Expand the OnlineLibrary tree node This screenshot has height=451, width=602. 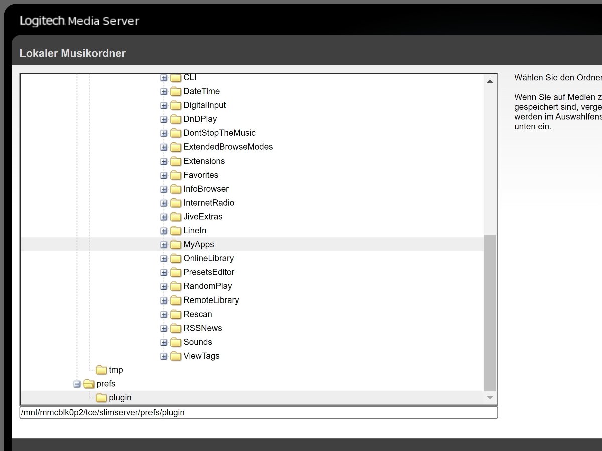click(x=164, y=259)
